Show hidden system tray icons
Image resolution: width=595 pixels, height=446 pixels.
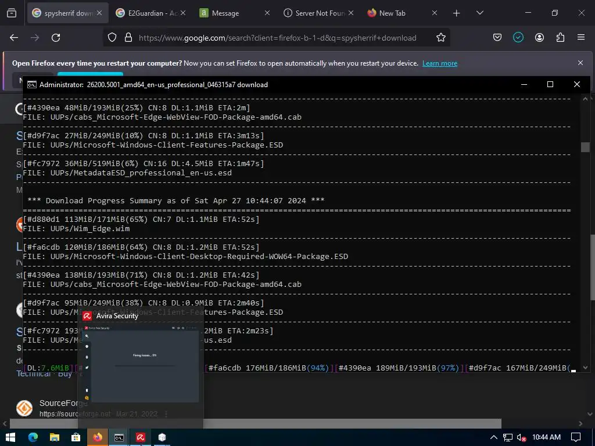click(494, 437)
